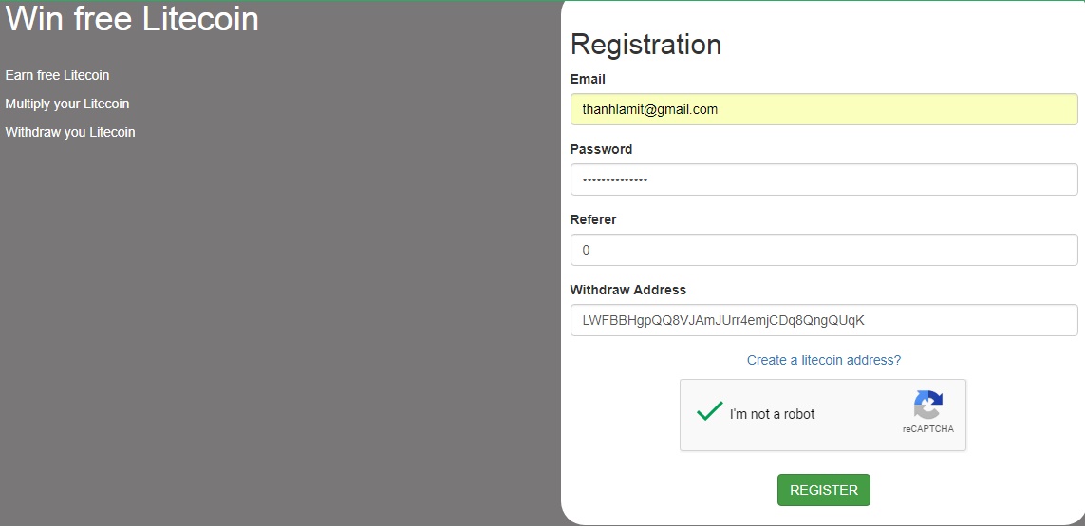
Task: Click the Registration heading
Action: pos(645,45)
